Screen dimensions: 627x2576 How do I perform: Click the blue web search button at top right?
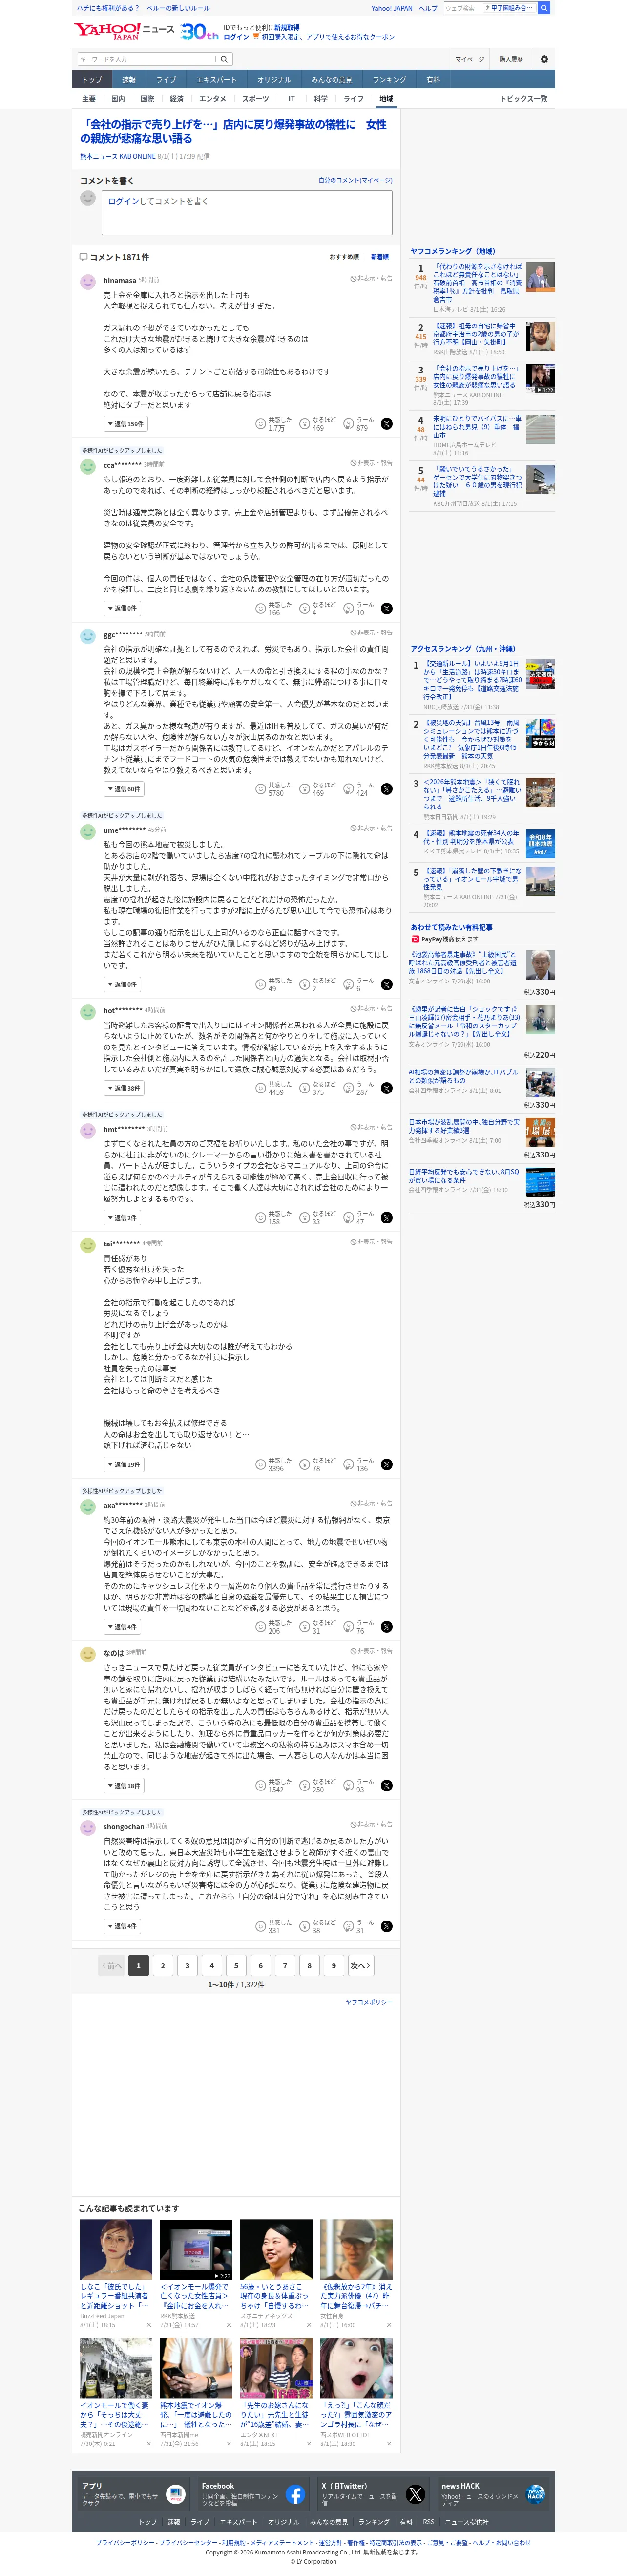544,8
